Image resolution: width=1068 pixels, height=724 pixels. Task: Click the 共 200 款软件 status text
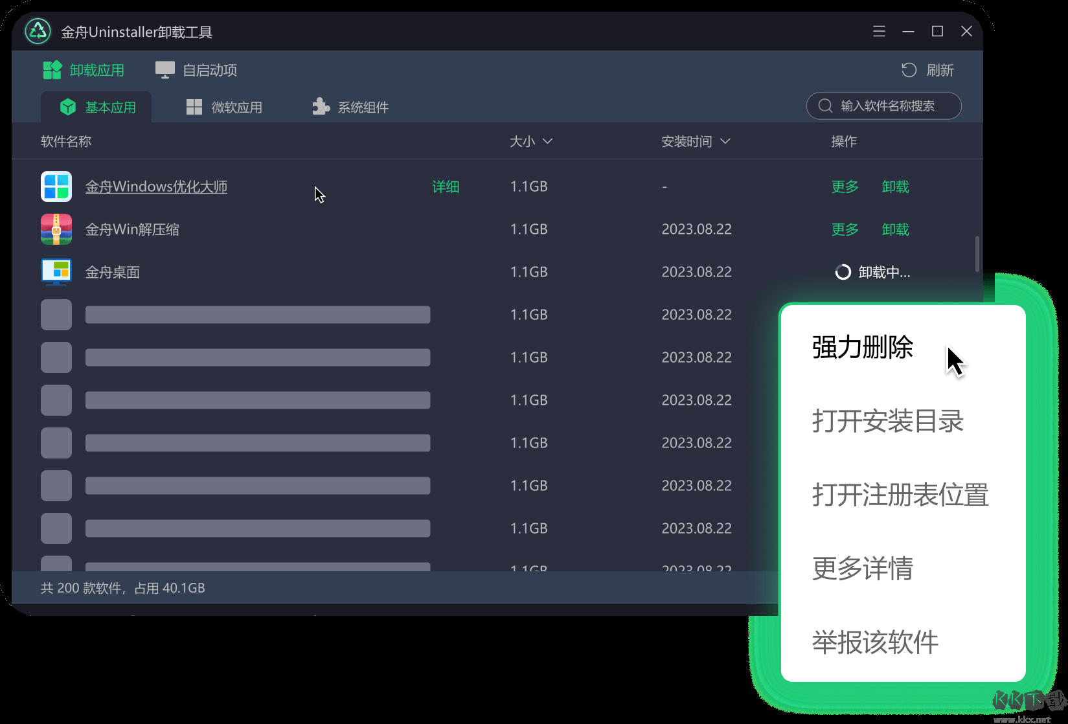(x=122, y=588)
